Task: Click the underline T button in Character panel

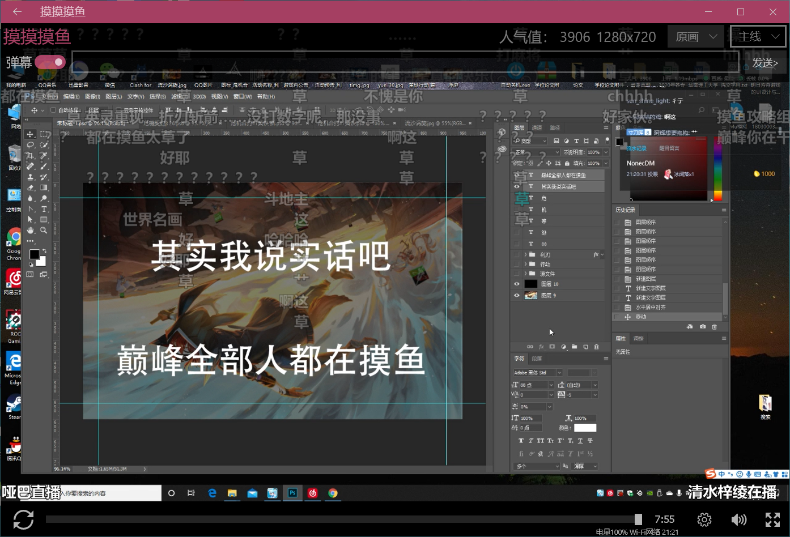Action: (580, 441)
